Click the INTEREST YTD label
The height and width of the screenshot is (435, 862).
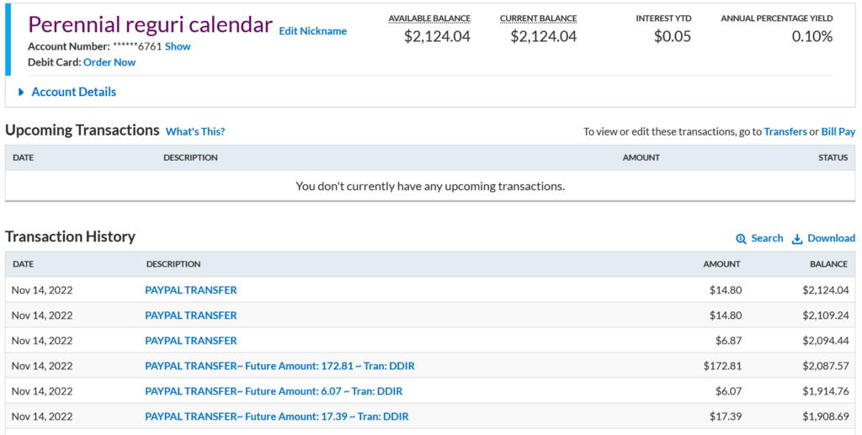(x=663, y=19)
